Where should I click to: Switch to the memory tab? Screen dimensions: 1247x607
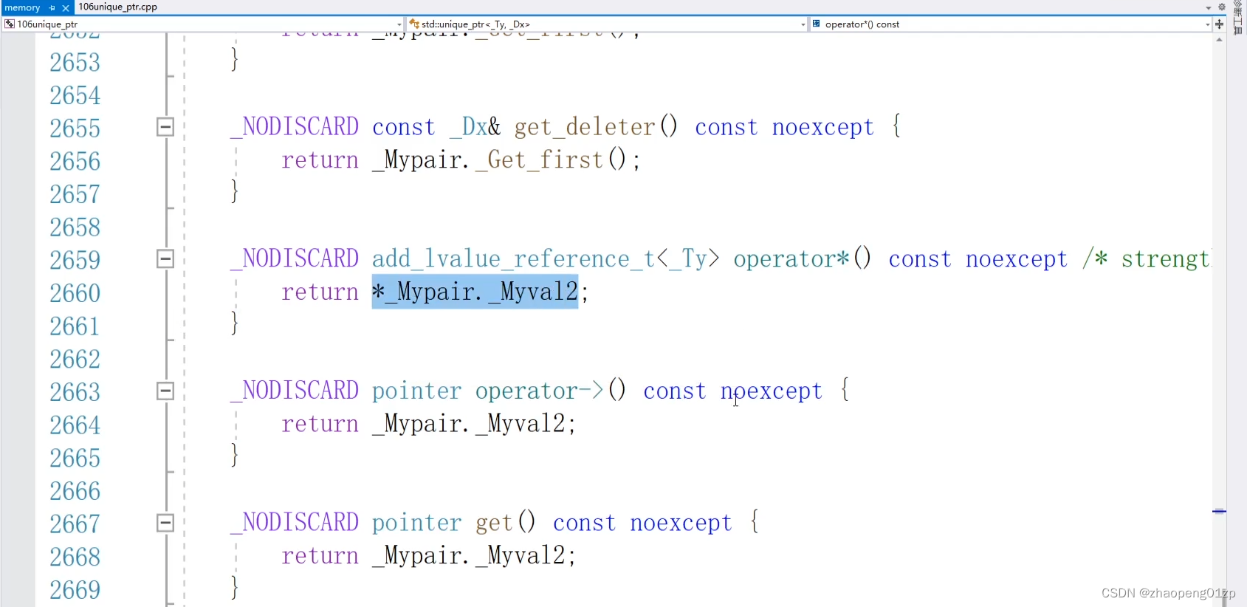(x=23, y=7)
